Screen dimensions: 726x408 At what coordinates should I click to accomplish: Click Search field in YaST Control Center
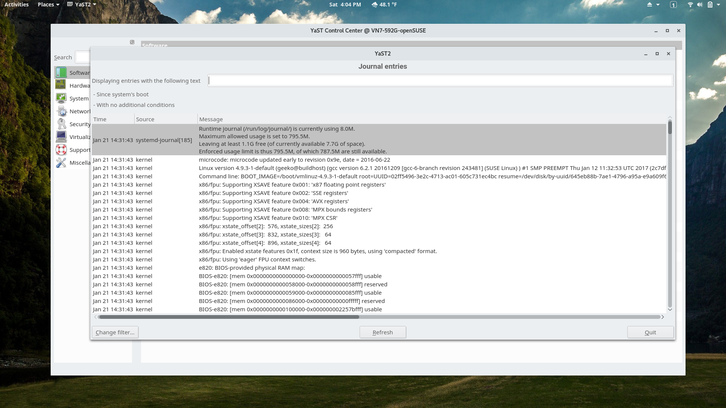pos(83,57)
